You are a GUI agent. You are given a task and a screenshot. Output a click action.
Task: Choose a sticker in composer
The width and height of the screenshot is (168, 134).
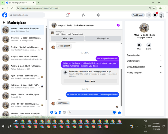click(x=60, y=112)
